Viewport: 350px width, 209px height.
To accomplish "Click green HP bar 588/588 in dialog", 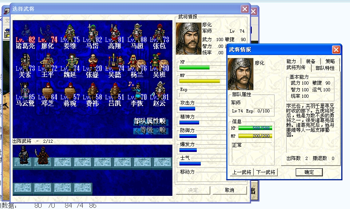I will 255,128.
